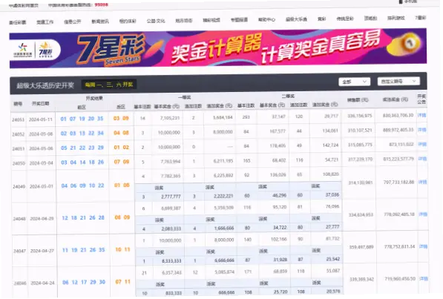
Task: Click front-zone ball 12 in draw 24048
Action: 65,218
